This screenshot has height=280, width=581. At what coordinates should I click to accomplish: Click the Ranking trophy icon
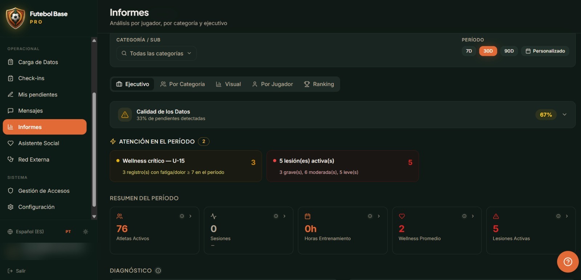click(307, 84)
